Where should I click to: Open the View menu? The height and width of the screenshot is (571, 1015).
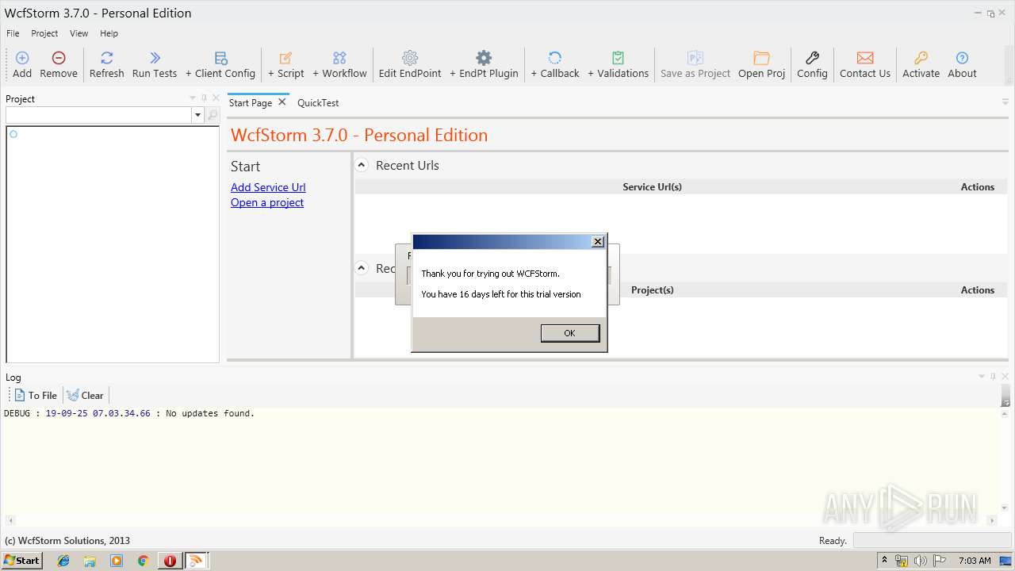tap(79, 33)
